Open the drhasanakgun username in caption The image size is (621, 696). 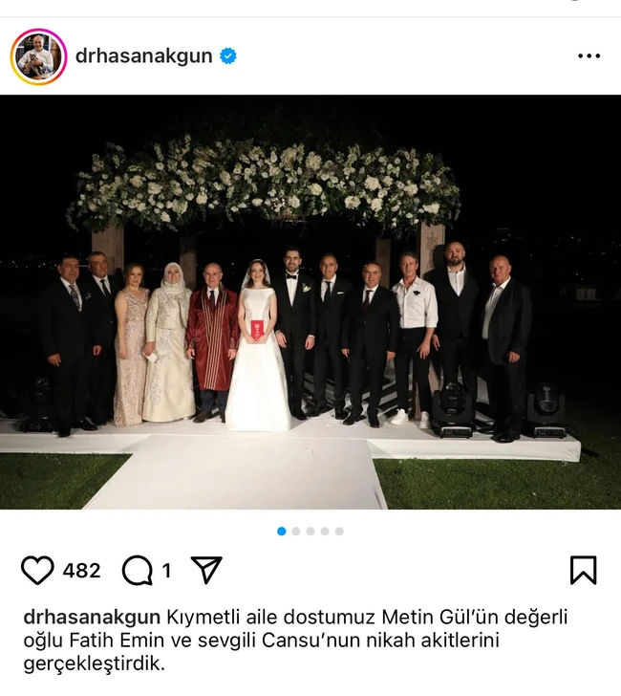coord(92,617)
